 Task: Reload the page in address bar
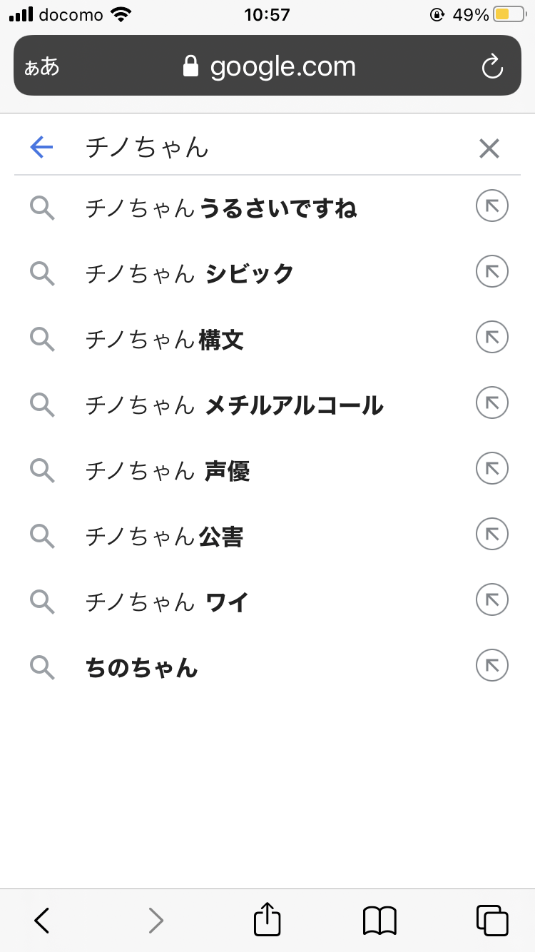tap(492, 67)
